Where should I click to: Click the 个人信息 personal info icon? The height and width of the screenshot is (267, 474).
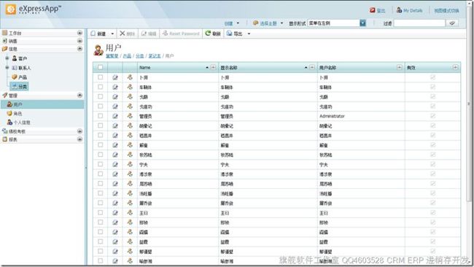pos(9,122)
